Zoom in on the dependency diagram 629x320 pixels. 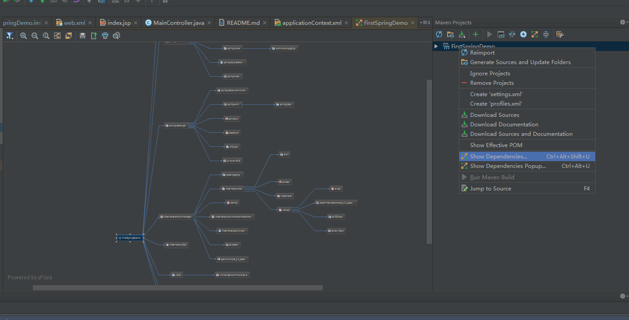point(23,36)
